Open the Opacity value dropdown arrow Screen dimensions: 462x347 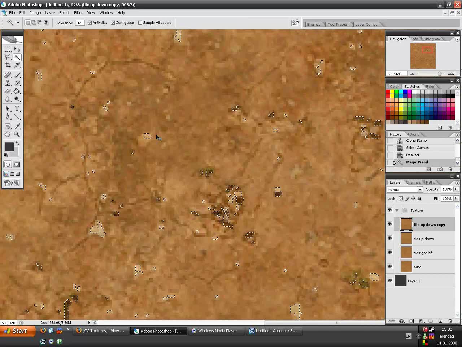456,189
